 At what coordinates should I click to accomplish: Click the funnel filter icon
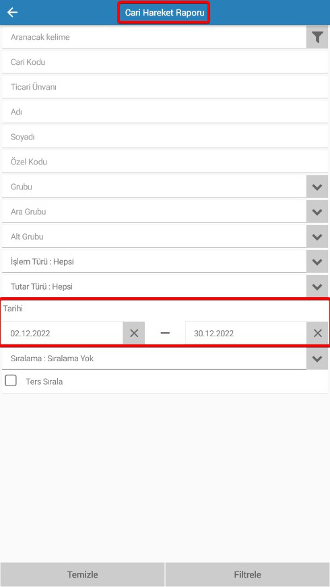coord(317,37)
